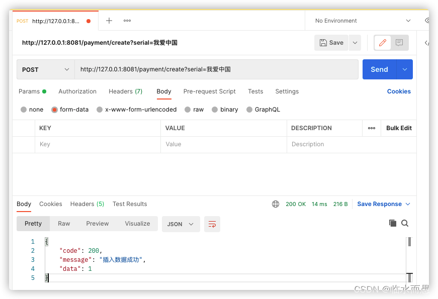Search the response with magnifier icon
Viewport: 438px width, 299px height.
point(405,223)
